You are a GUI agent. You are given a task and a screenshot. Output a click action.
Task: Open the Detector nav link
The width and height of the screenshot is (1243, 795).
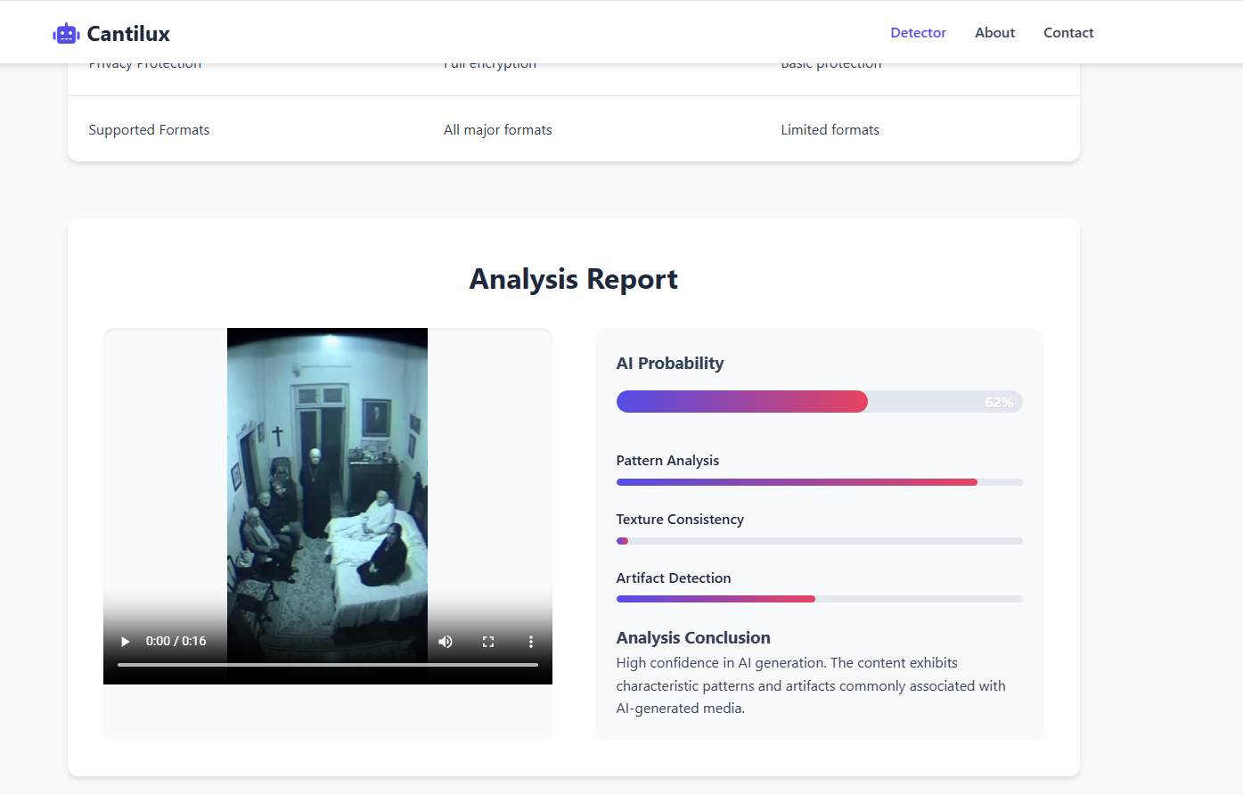click(918, 33)
